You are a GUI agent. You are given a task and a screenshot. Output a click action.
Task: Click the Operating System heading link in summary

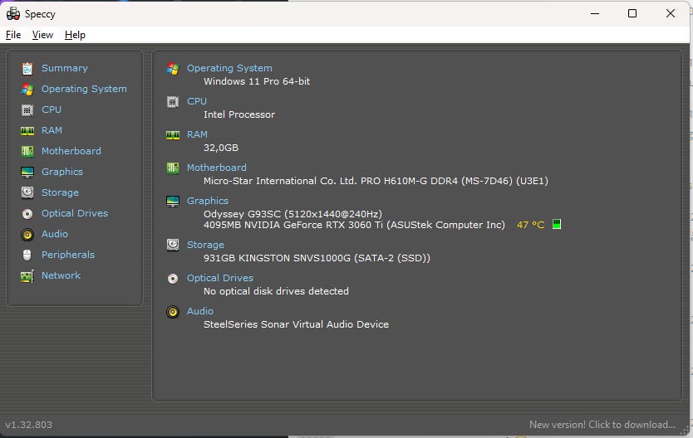[x=229, y=68]
